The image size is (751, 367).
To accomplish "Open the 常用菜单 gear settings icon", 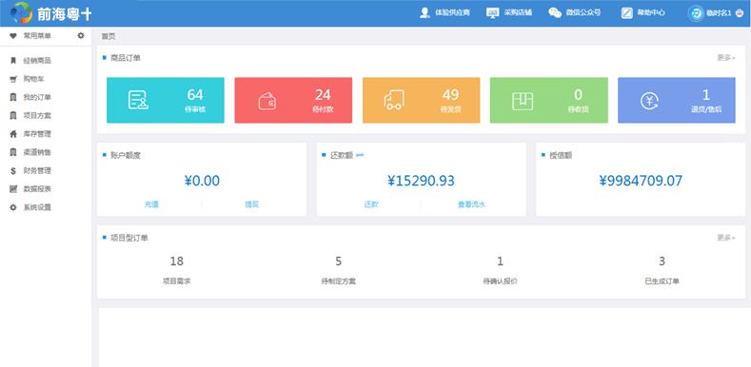I will tap(81, 35).
